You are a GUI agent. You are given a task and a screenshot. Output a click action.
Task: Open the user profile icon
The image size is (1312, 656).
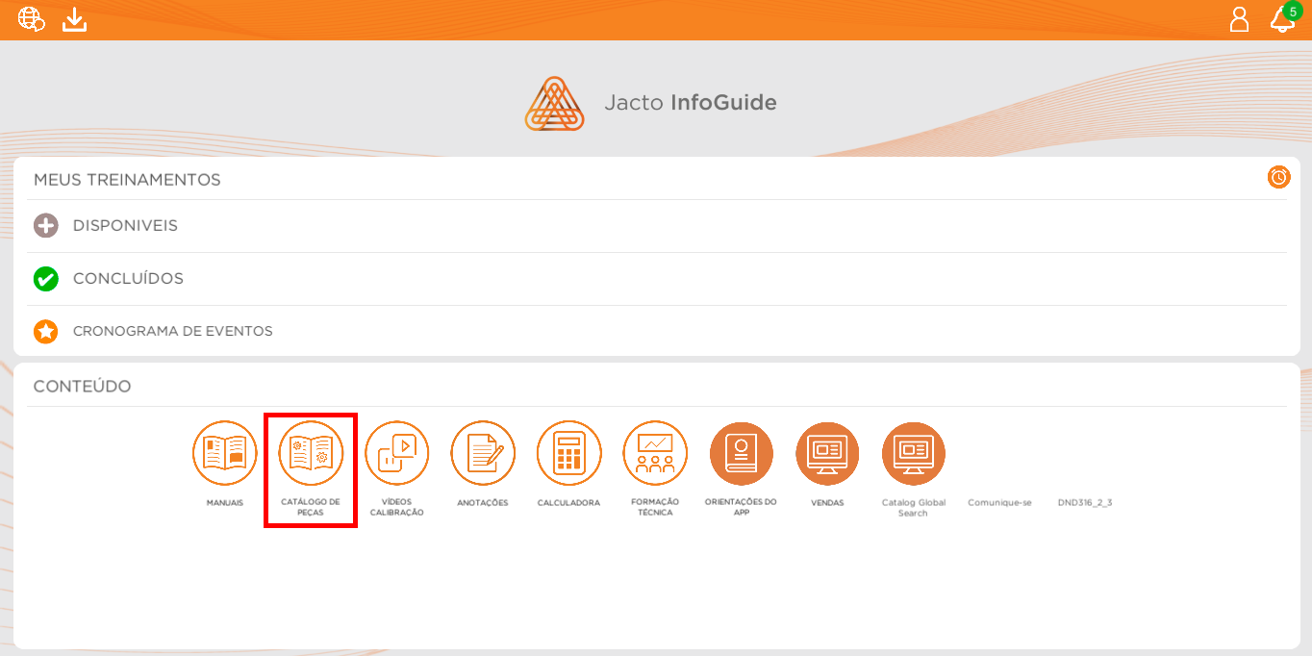coord(1240,19)
